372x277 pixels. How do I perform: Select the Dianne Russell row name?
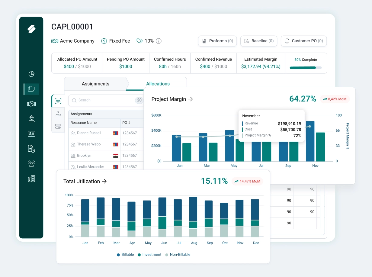tap(89, 133)
